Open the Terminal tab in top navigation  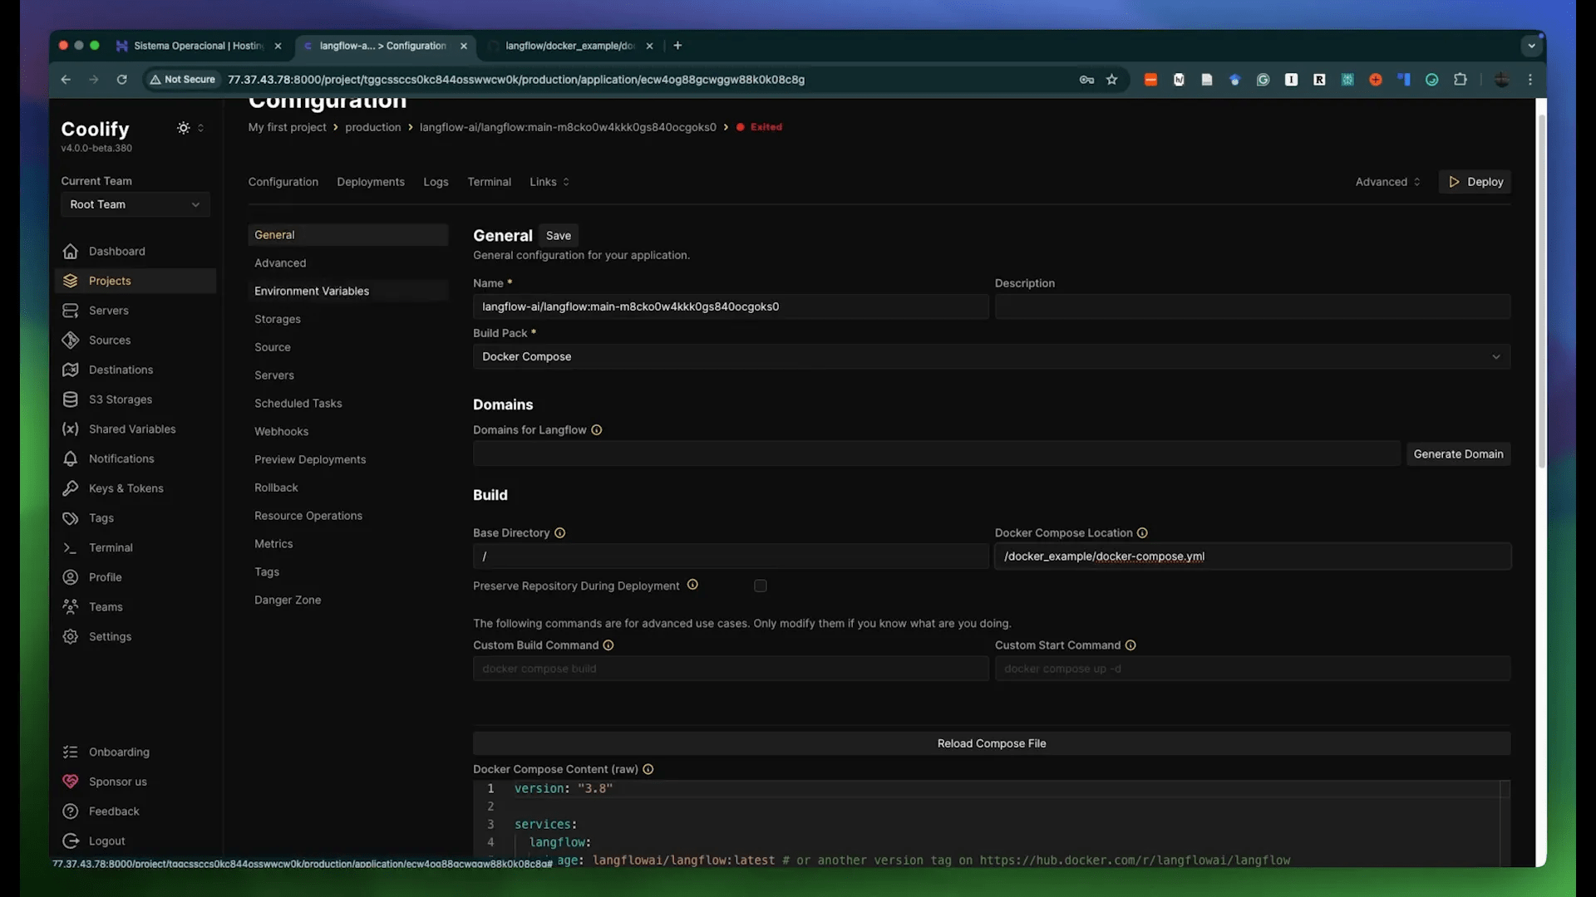(x=489, y=182)
